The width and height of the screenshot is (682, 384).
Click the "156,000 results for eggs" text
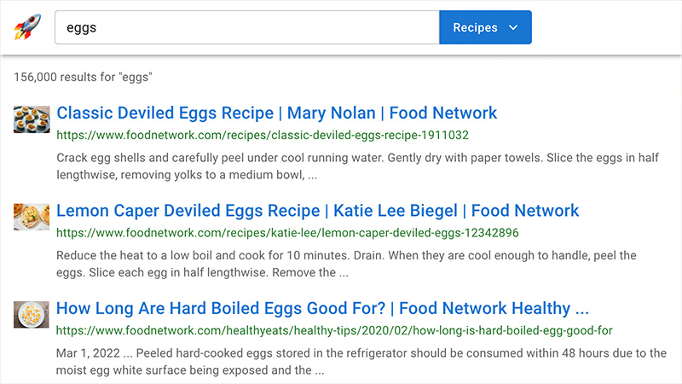tap(83, 77)
